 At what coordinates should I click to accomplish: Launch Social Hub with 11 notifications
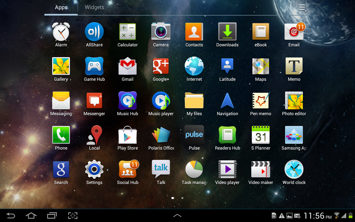pos(128,172)
